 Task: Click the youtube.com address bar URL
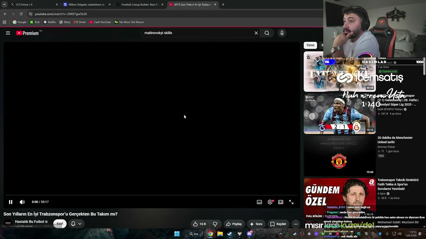click(61, 14)
